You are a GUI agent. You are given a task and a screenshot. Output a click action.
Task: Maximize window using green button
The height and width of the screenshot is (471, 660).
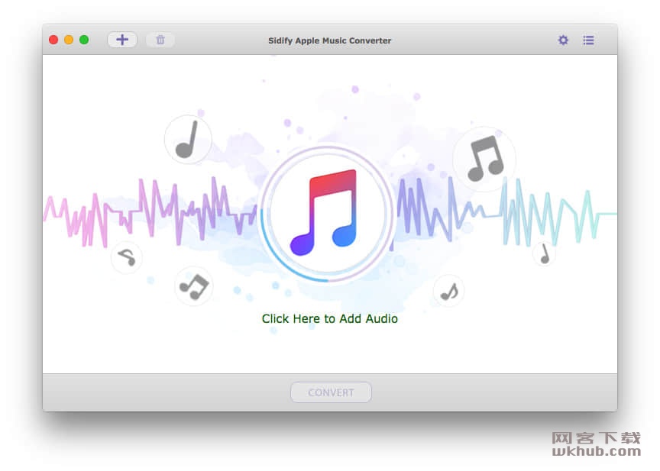(x=84, y=40)
